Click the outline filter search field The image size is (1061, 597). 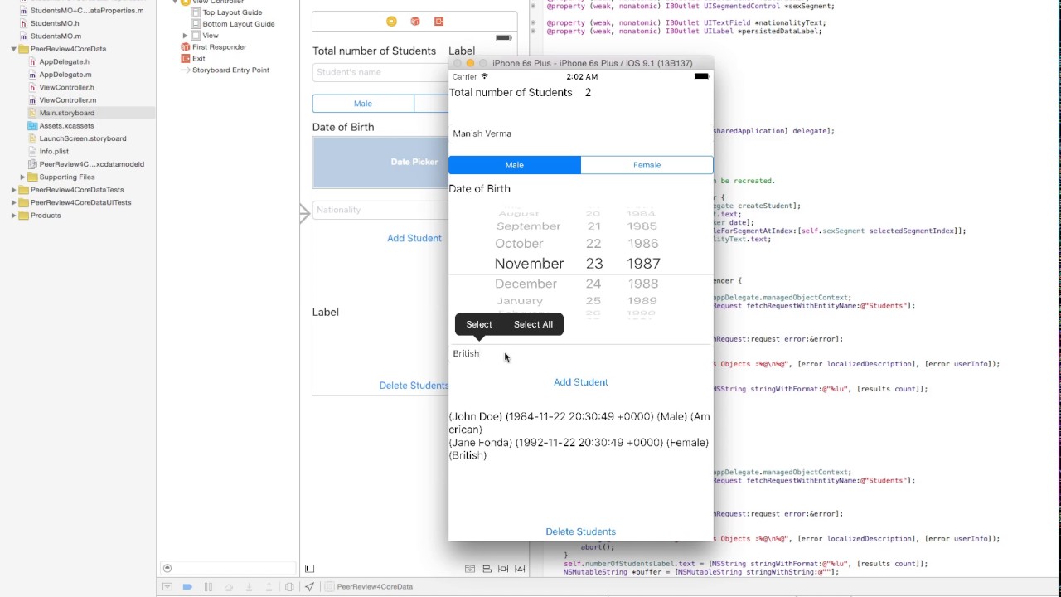pos(229,569)
